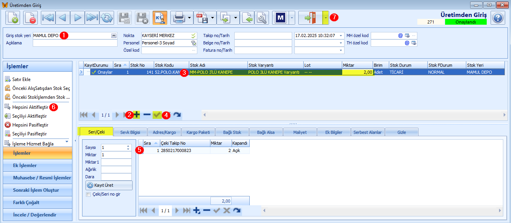Click @ icon next to MH özel kod
Screen dimensions: 511x223
400,35
